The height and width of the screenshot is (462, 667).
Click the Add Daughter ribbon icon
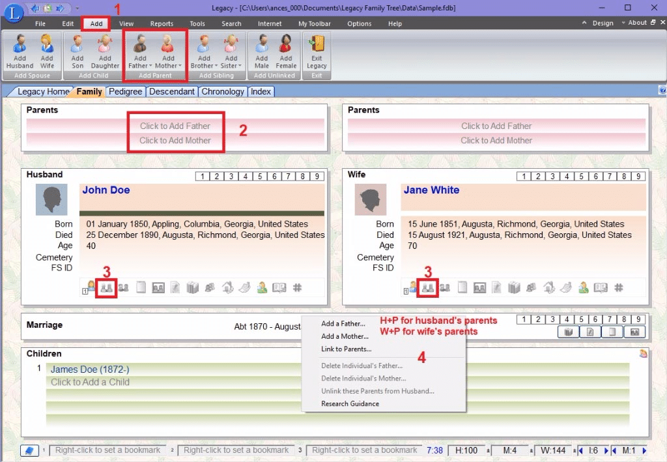pos(105,52)
